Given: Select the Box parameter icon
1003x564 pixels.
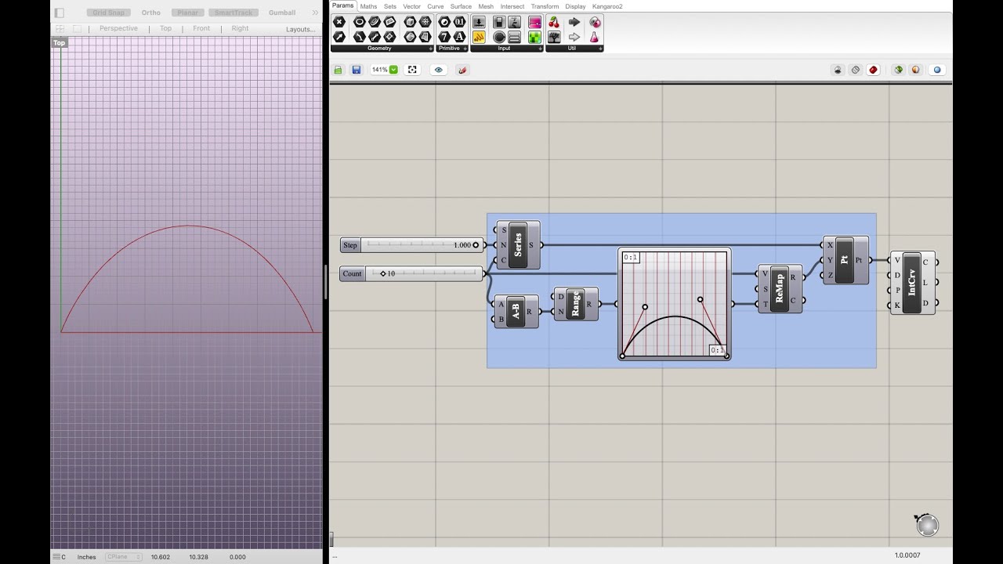Looking at the screenshot, I should click(408, 22).
